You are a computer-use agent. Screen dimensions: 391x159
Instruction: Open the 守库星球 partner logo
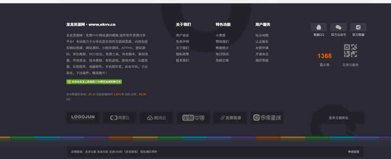267,118
